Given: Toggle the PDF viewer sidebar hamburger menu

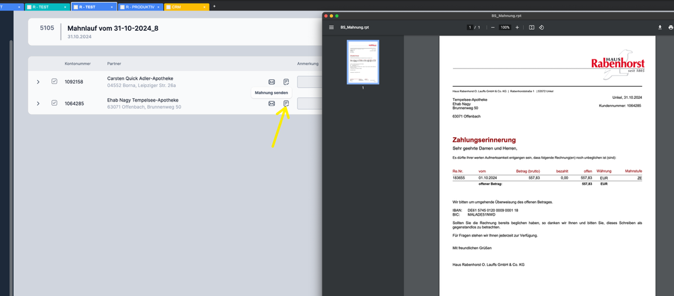Looking at the screenshot, I should click(331, 27).
